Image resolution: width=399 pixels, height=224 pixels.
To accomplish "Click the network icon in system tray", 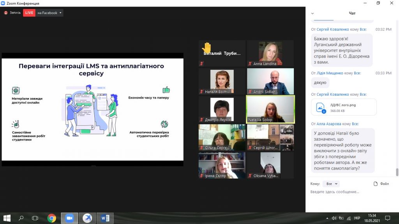I will point(349,218).
